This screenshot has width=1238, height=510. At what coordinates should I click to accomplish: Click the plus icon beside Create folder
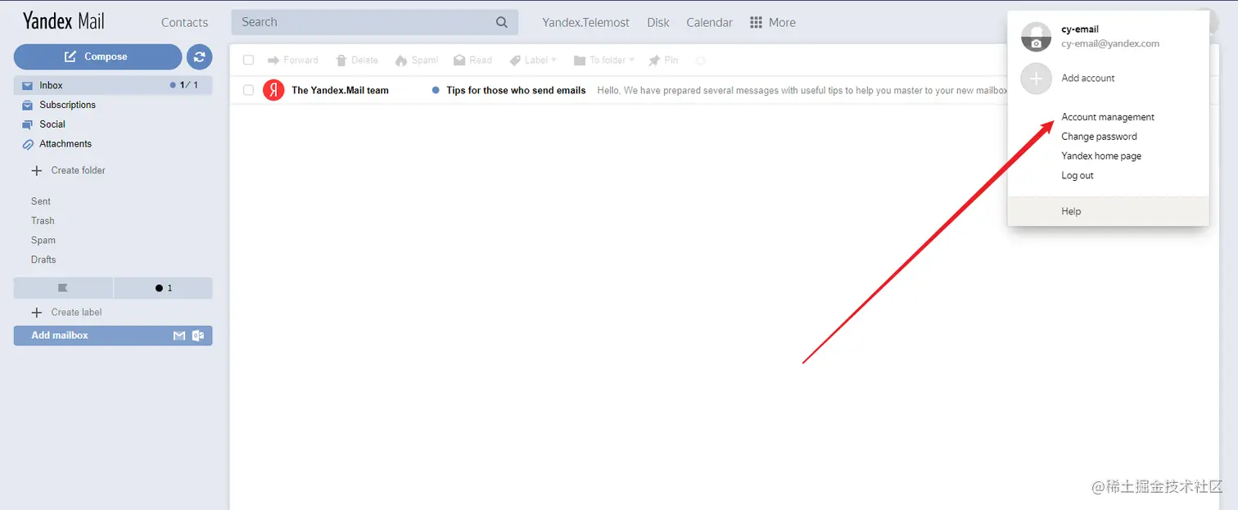click(36, 170)
